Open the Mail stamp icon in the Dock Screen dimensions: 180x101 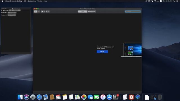[46, 97]
